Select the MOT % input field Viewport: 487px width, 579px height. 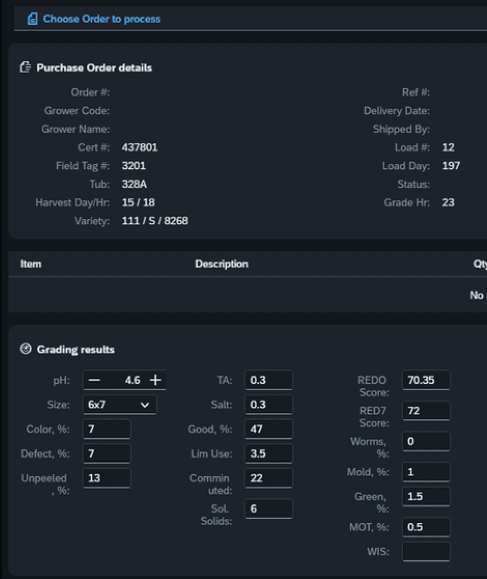click(x=426, y=527)
